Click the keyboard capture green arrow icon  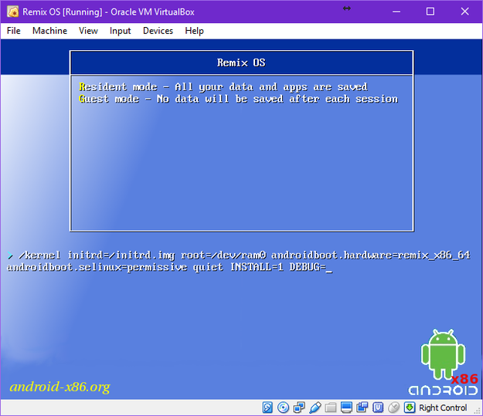click(x=410, y=408)
